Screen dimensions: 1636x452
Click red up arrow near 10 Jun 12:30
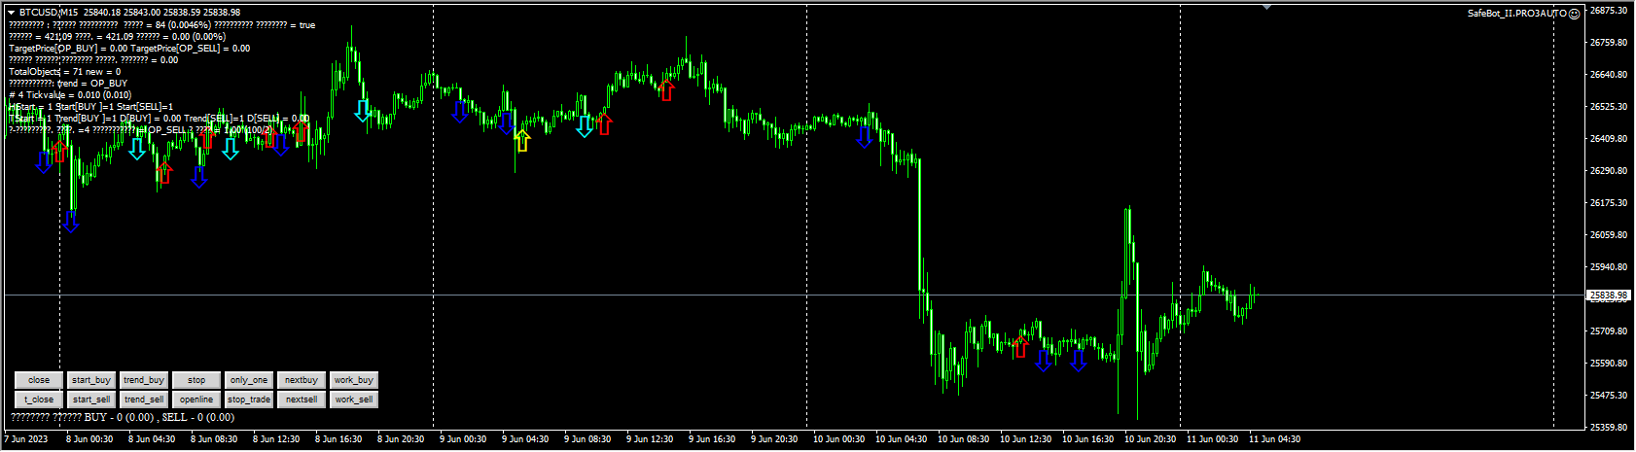pos(1020,347)
